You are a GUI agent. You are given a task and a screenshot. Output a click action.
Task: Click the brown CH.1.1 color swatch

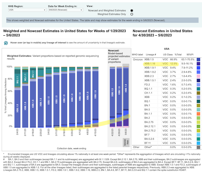198,93
